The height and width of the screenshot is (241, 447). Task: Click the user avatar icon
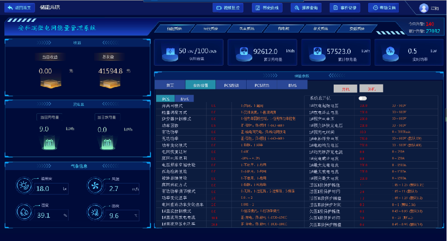click(424, 8)
